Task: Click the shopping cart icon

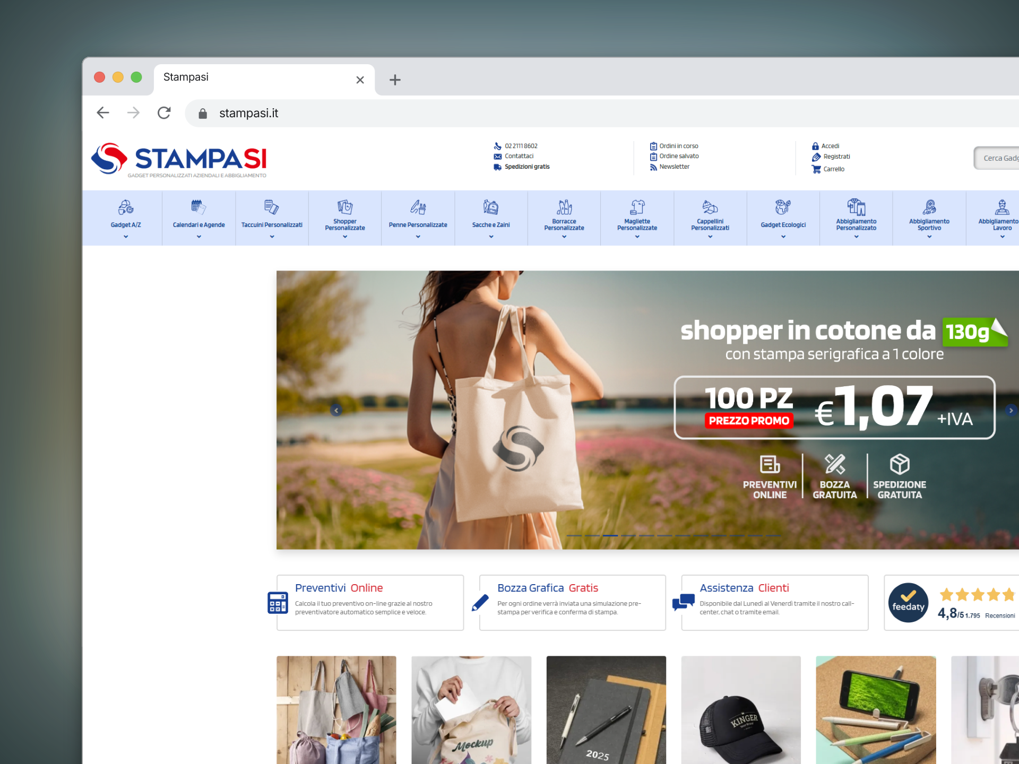Action: click(816, 169)
